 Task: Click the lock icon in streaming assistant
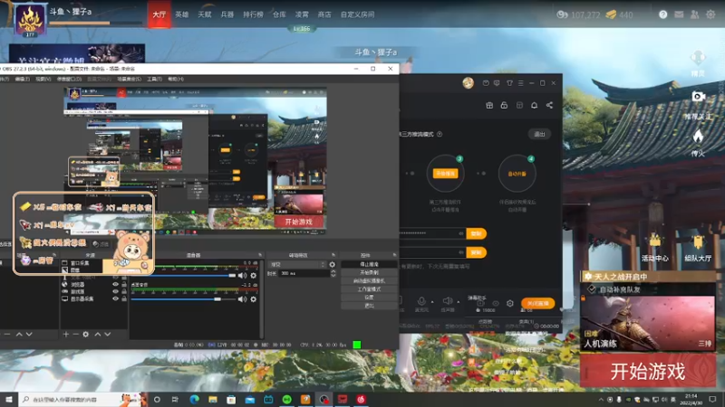(504, 105)
